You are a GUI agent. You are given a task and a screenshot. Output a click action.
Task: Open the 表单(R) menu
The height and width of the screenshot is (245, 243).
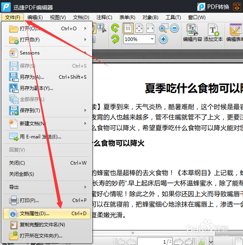pyautogui.click(x=127, y=17)
